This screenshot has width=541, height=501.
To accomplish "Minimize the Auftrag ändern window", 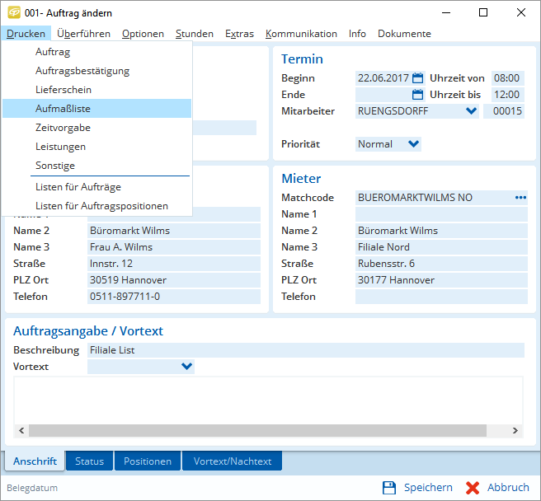I will tap(446, 12).
